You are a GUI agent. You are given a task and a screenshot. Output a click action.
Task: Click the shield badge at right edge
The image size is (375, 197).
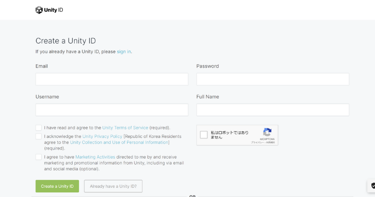(372, 186)
